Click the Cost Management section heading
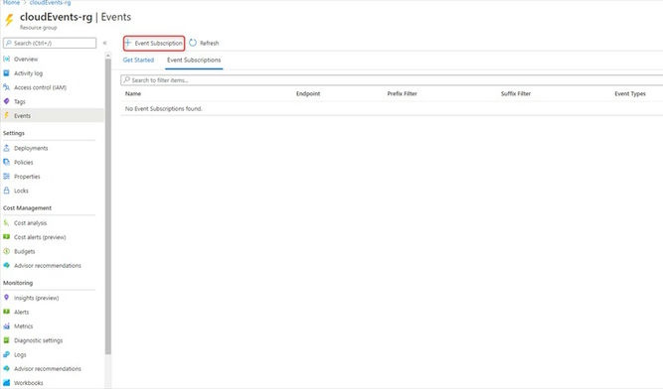This screenshot has width=663, height=389. (x=27, y=208)
